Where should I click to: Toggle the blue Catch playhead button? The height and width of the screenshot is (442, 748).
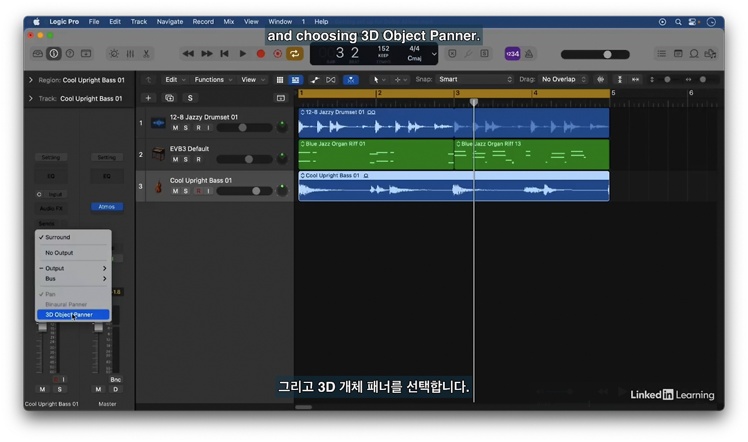[351, 80]
